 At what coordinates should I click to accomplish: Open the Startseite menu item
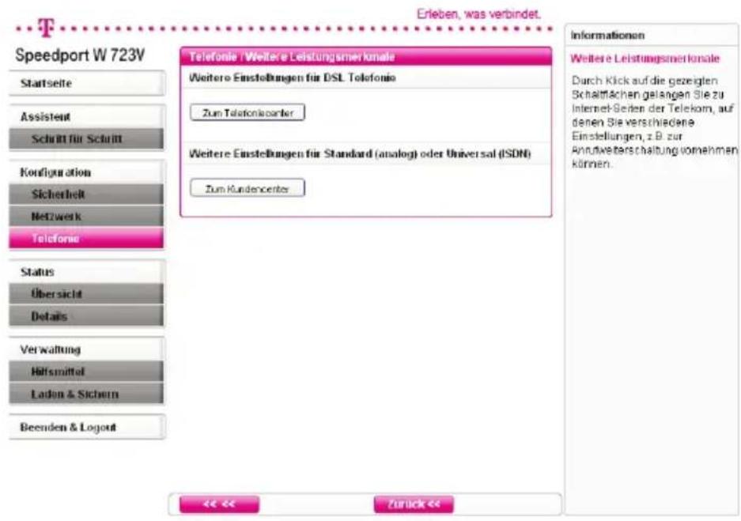pos(87,83)
